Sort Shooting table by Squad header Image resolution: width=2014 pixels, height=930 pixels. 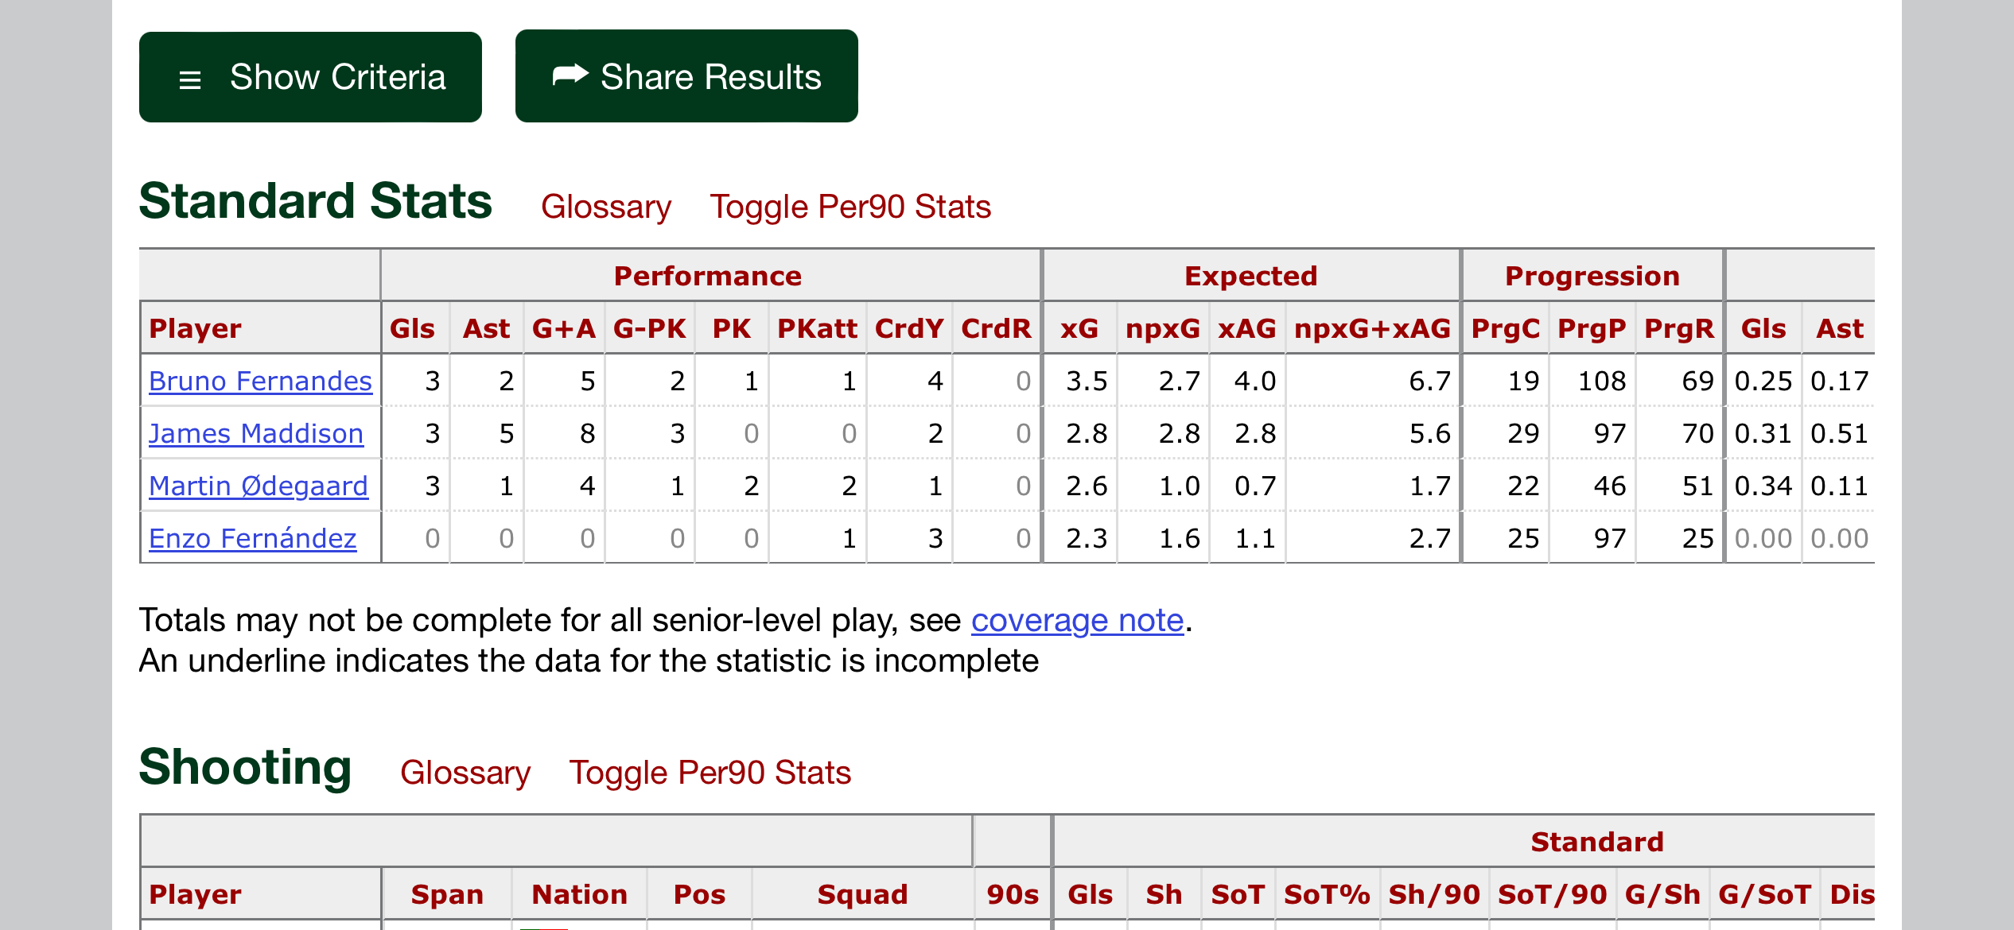862,894
